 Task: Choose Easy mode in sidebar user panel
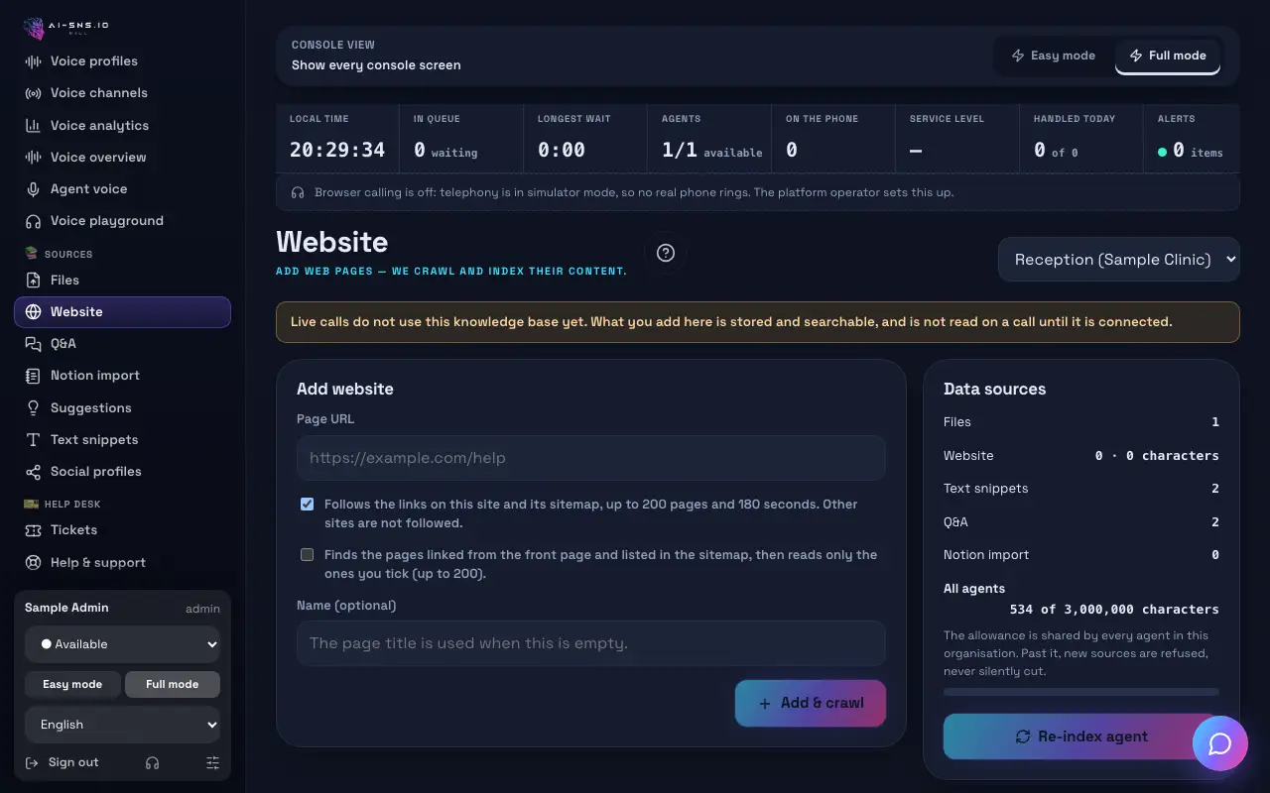[x=72, y=684]
